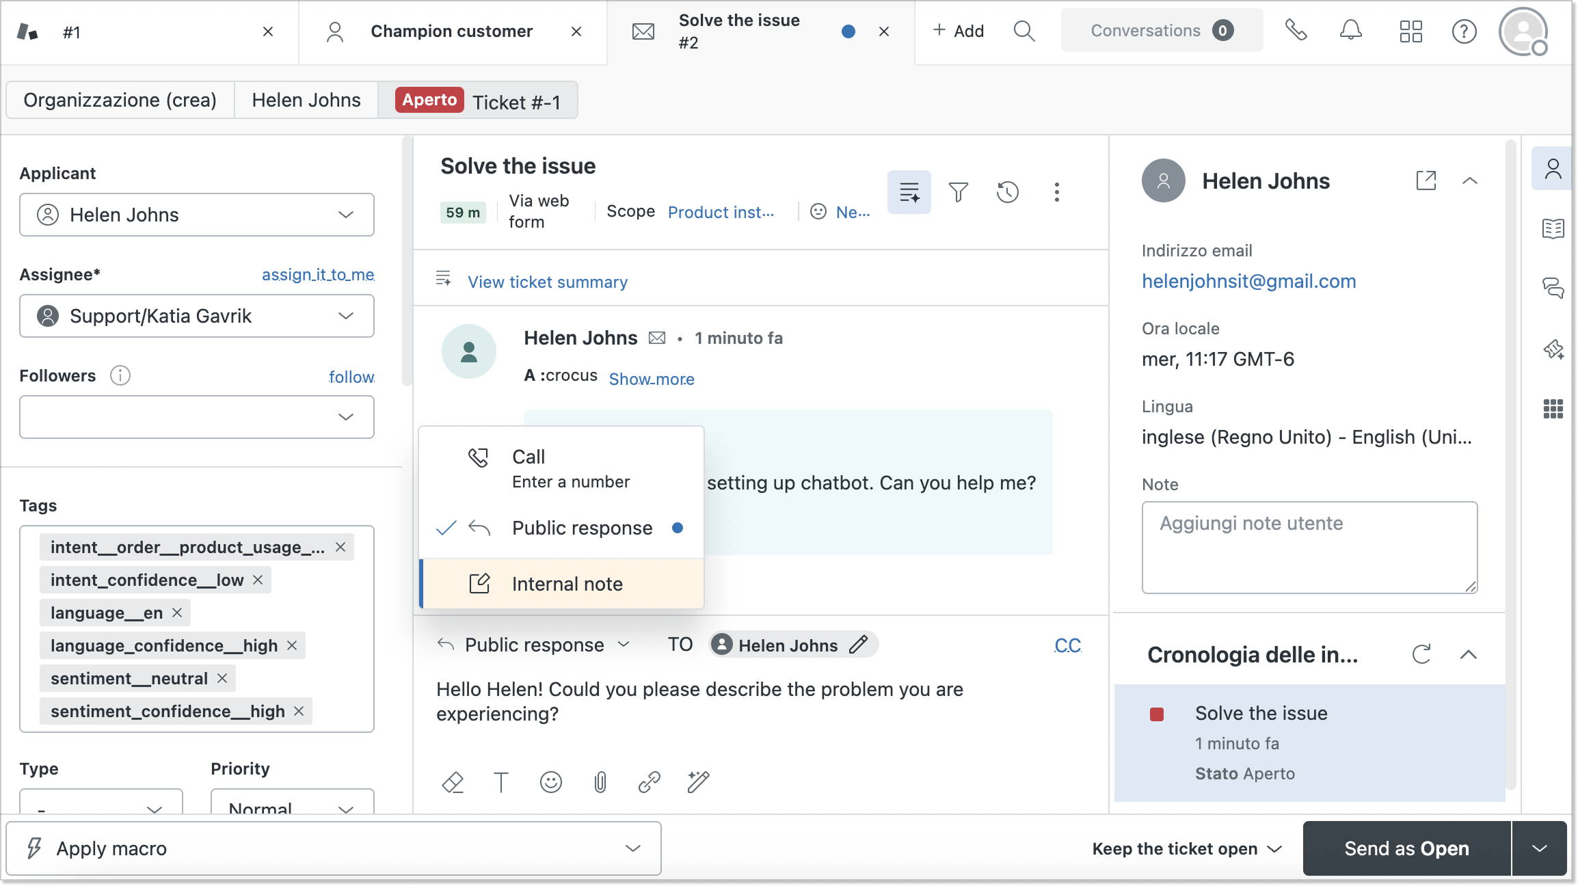Insert an emoji into the reply

pos(551,782)
